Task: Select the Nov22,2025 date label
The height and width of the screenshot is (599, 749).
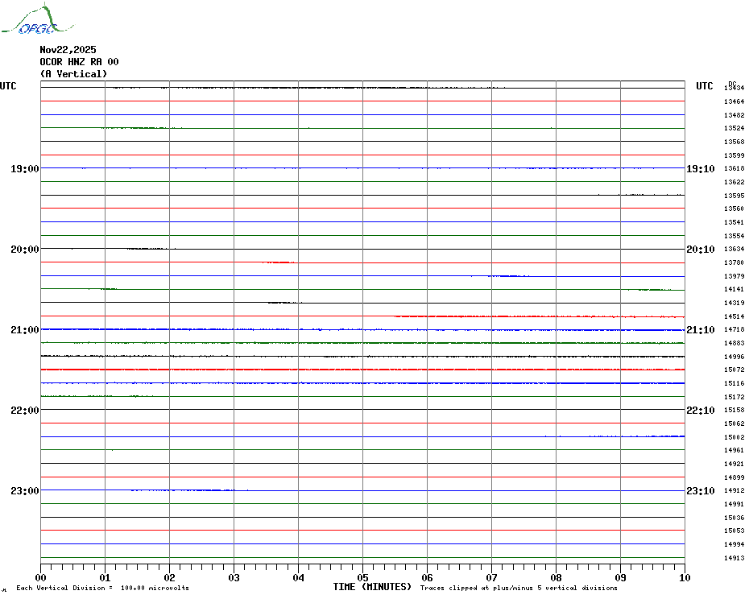Action: click(68, 50)
